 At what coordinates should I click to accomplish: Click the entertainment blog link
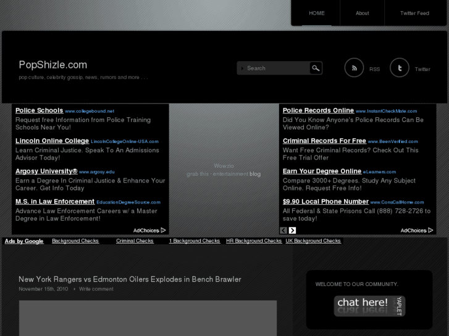(237, 174)
